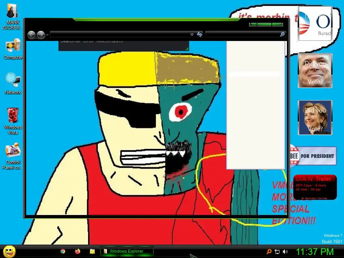
Task: Open the network tray icon
Action: [277, 252]
